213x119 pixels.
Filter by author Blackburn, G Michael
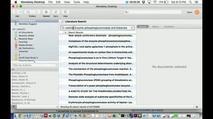[24, 100]
